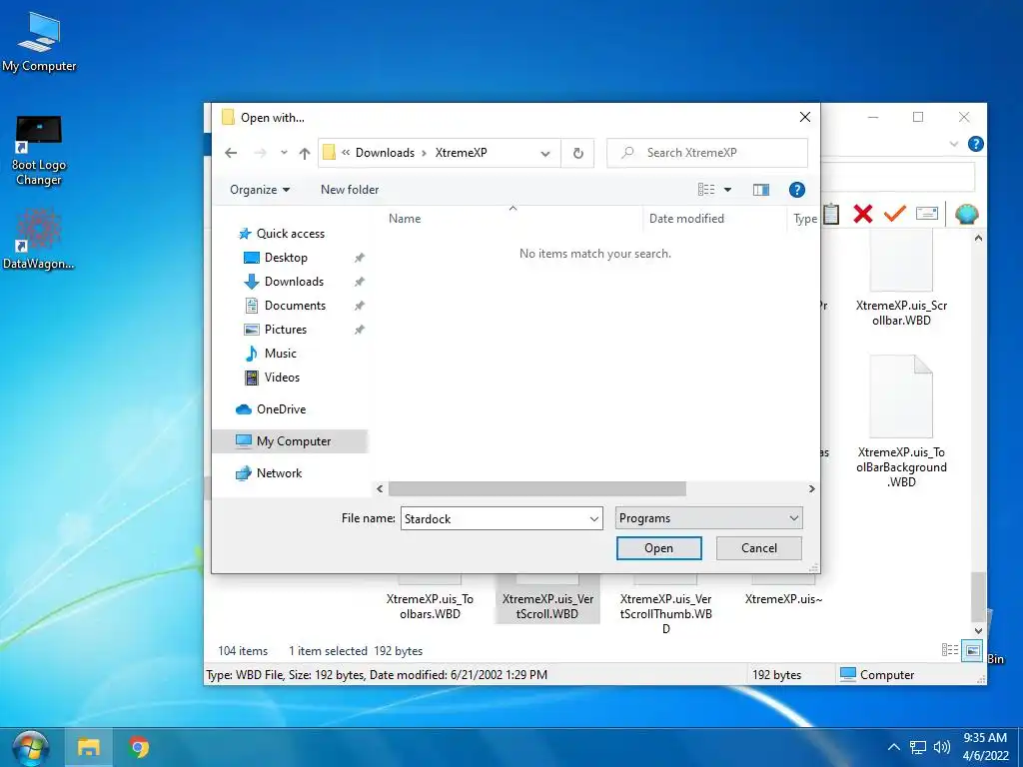Screen dimensions: 1023x767
Task: Expand the File name combo dropdown
Action: click(x=593, y=519)
